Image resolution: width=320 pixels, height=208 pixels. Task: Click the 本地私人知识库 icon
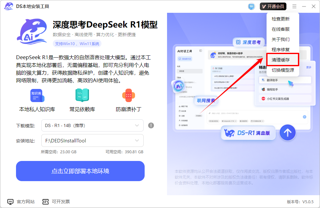(37, 96)
